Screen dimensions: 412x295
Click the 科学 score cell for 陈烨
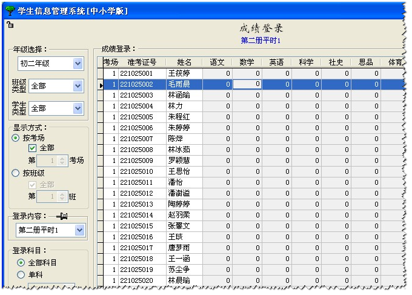click(x=307, y=139)
